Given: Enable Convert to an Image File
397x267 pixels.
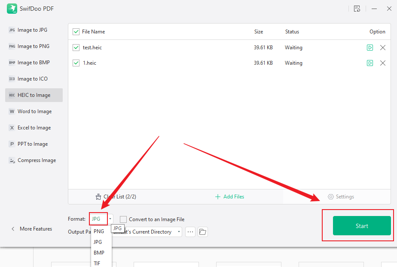Looking at the screenshot, I should [x=123, y=219].
